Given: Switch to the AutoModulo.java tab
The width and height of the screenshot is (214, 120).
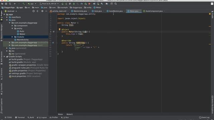Looking at the screenshot, I should [x=116, y=11].
